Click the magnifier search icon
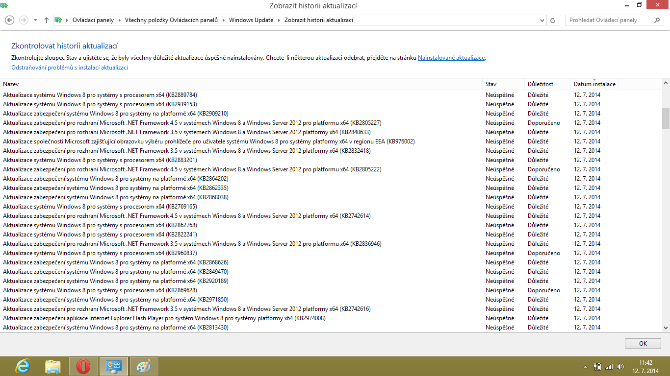The width and height of the screenshot is (670, 376). (x=658, y=20)
